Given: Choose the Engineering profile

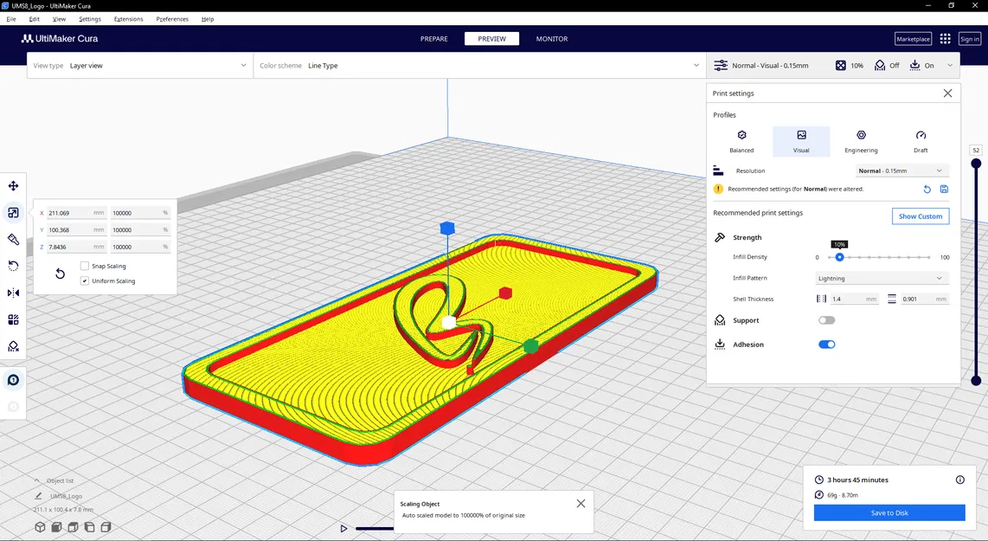Looking at the screenshot, I should point(861,141).
